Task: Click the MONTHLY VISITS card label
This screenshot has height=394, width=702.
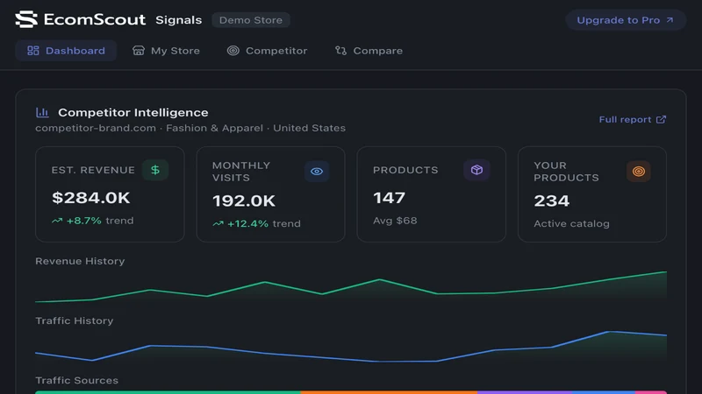Action: click(x=241, y=172)
